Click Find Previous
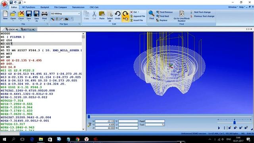The image size is (254, 143). [164, 12]
